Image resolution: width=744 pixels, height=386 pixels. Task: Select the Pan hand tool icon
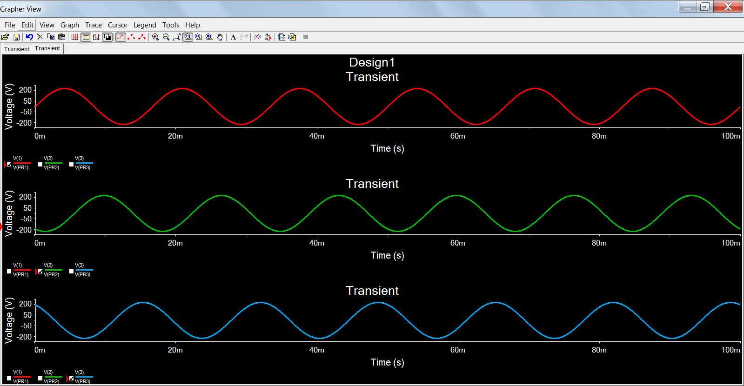[x=220, y=37]
